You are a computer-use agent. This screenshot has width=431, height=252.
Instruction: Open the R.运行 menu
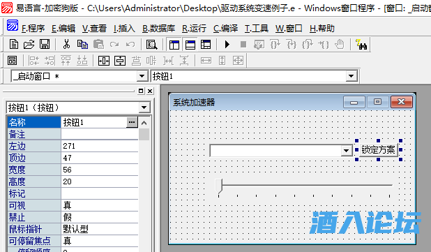(x=194, y=29)
